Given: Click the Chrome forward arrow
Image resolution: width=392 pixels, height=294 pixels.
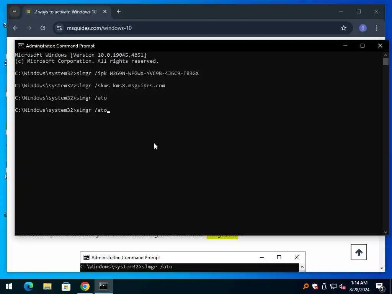Looking at the screenshot, I should click(x=29, y=28).
